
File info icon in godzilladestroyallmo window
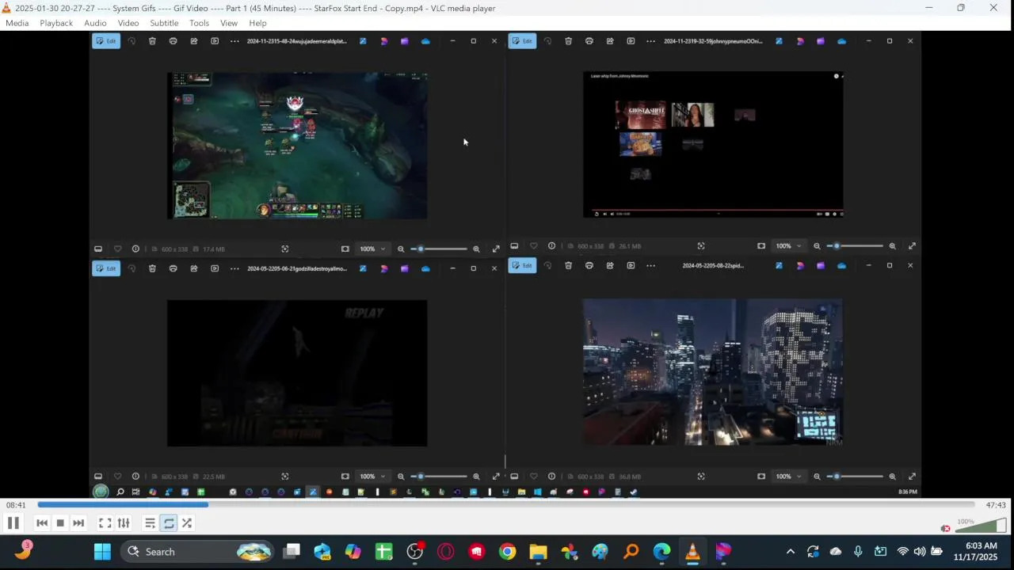coord(135,477)
